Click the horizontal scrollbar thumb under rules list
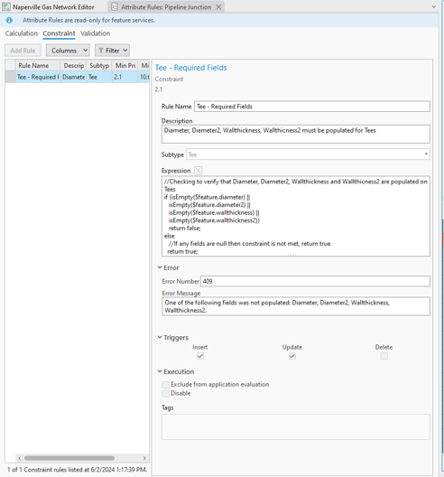This screenshot has width=444, height=477. click(69, 458)
